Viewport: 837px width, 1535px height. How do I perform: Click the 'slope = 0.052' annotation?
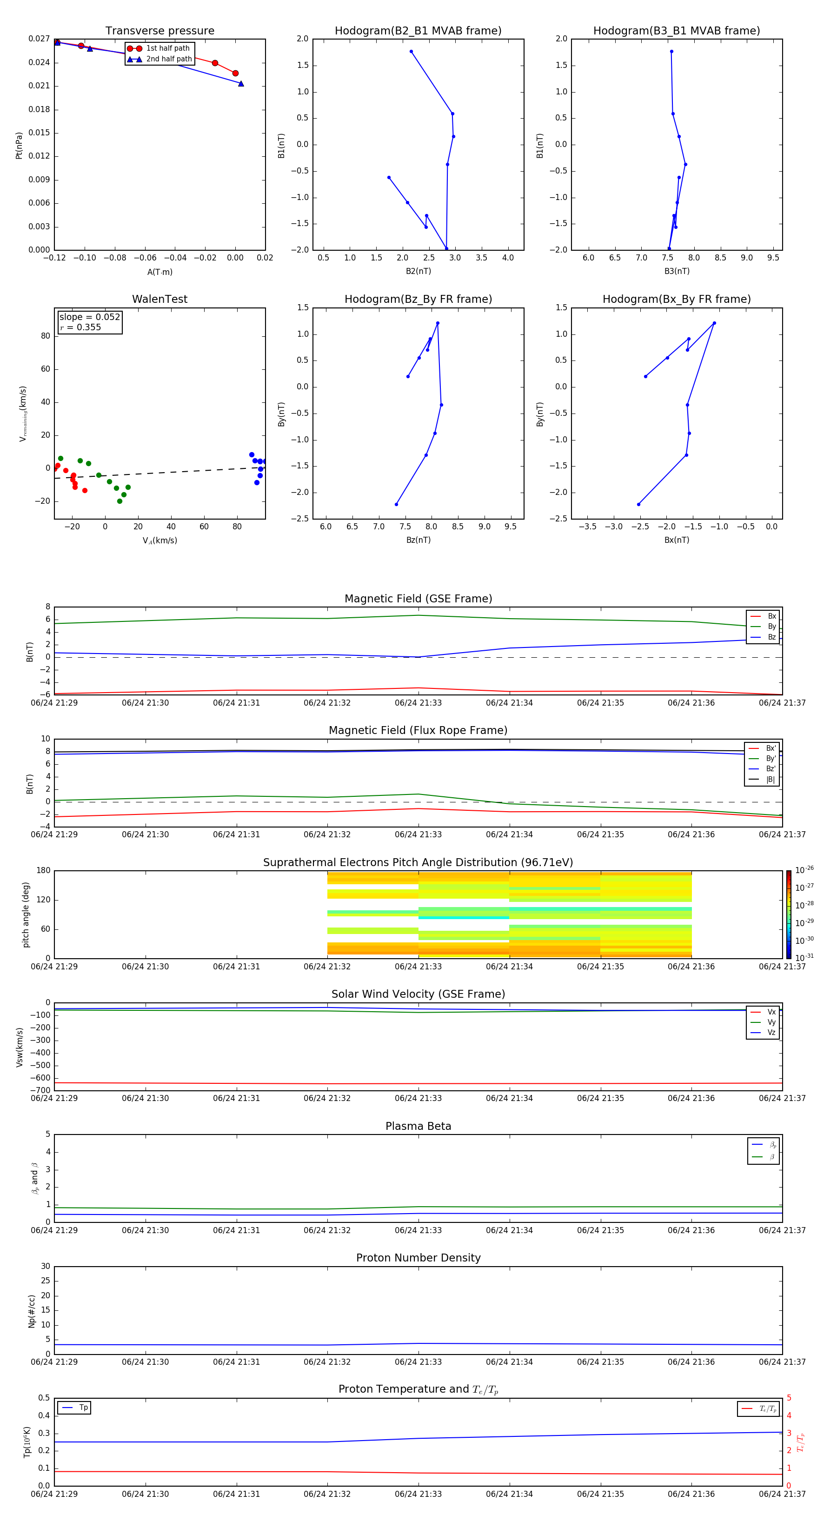point(90,317)
